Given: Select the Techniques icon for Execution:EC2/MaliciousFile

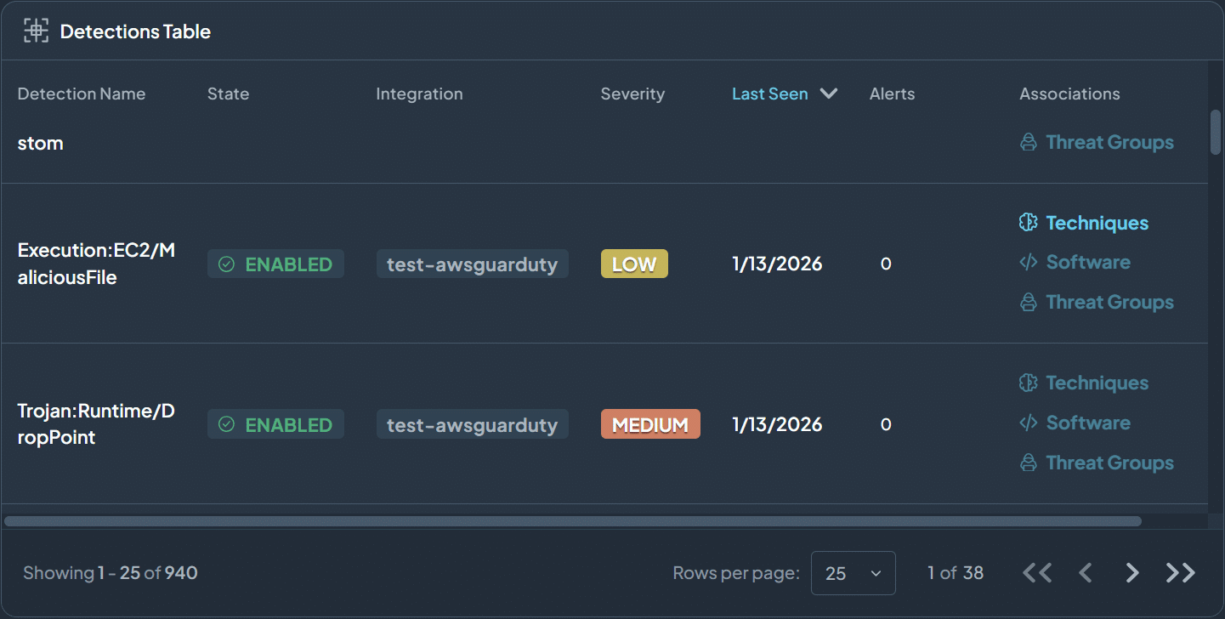Looking at the screenshot, I should pyautogui.click(x=1028, y=222).
